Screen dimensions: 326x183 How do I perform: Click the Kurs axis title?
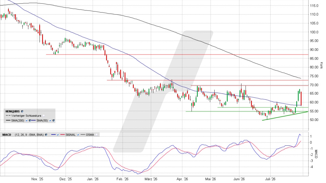322,65
